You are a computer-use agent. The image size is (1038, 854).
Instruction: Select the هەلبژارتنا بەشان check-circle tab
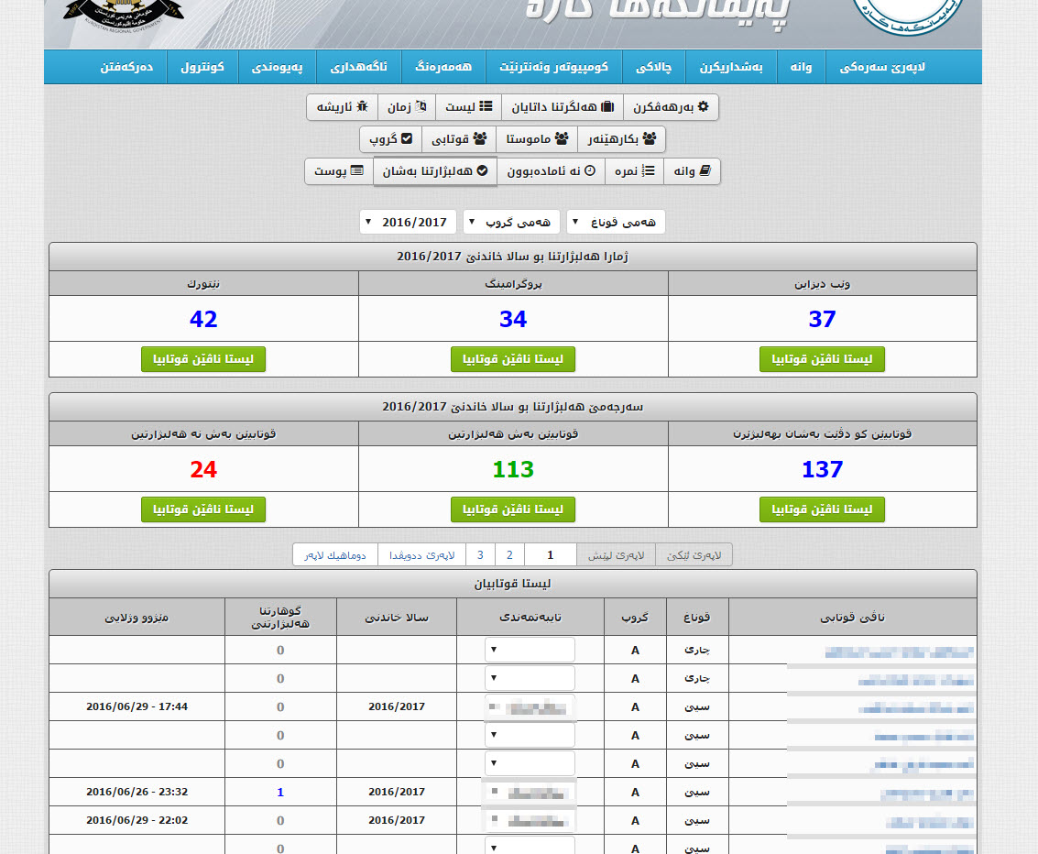click(x=435, y=171)
